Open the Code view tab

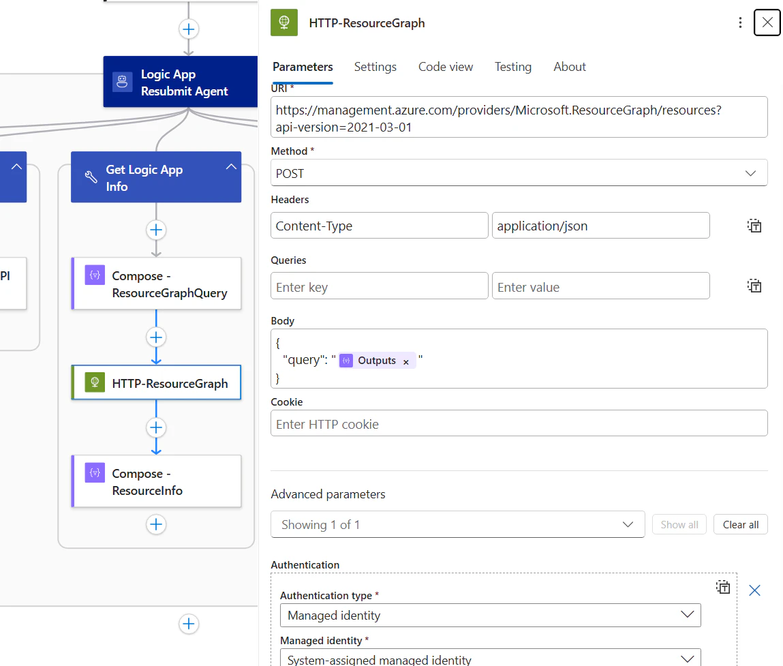[446, 67]
